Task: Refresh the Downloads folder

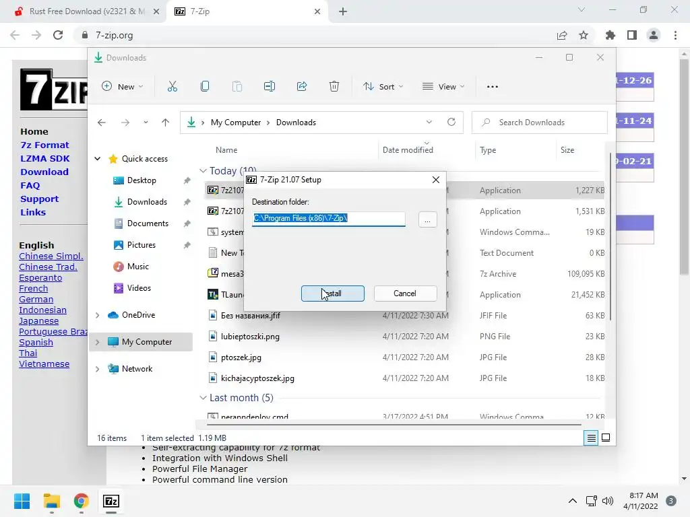Action: point(451,123)
